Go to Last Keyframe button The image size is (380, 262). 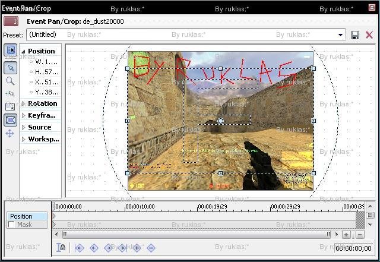[123, 248]
